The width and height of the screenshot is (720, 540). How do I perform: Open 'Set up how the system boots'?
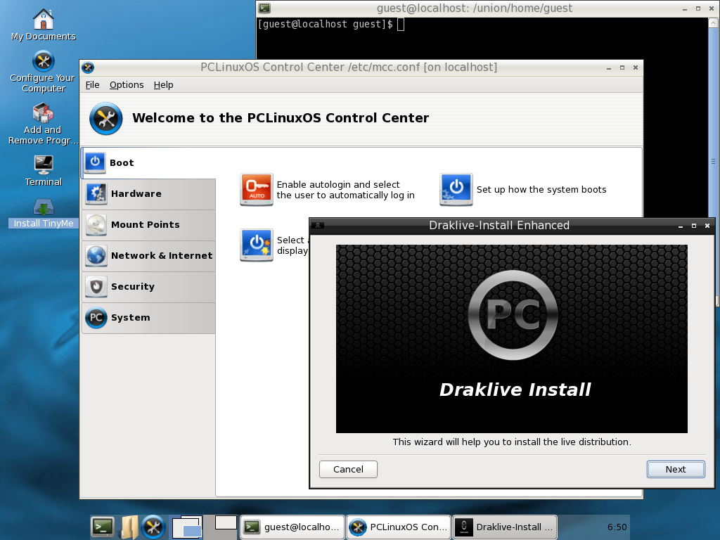[541, 190]
